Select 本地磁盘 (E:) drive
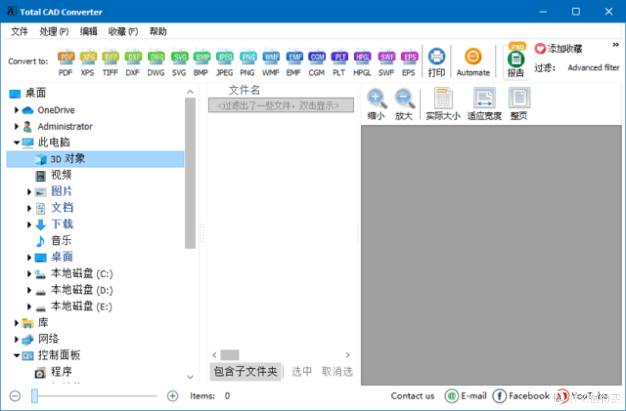 (x=82, y=306)
